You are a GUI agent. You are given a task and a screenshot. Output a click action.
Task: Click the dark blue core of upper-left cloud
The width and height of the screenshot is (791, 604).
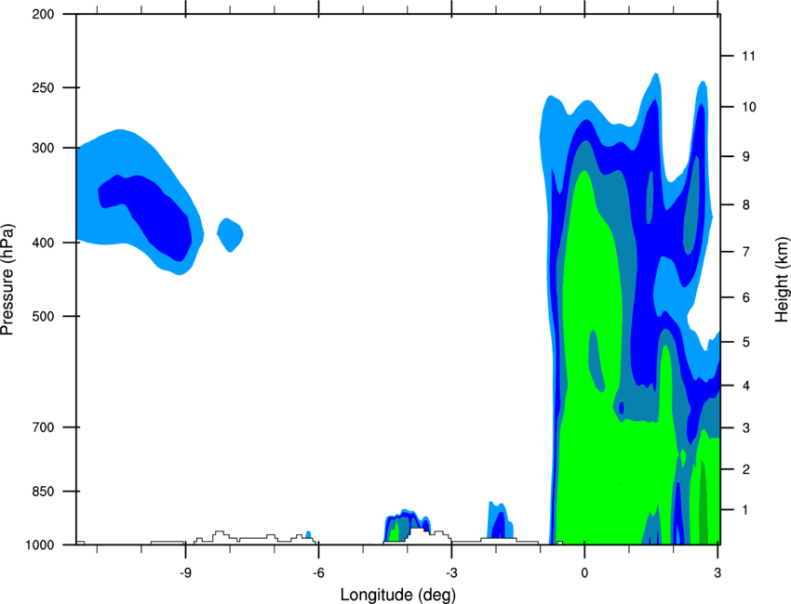coord(152,212)
